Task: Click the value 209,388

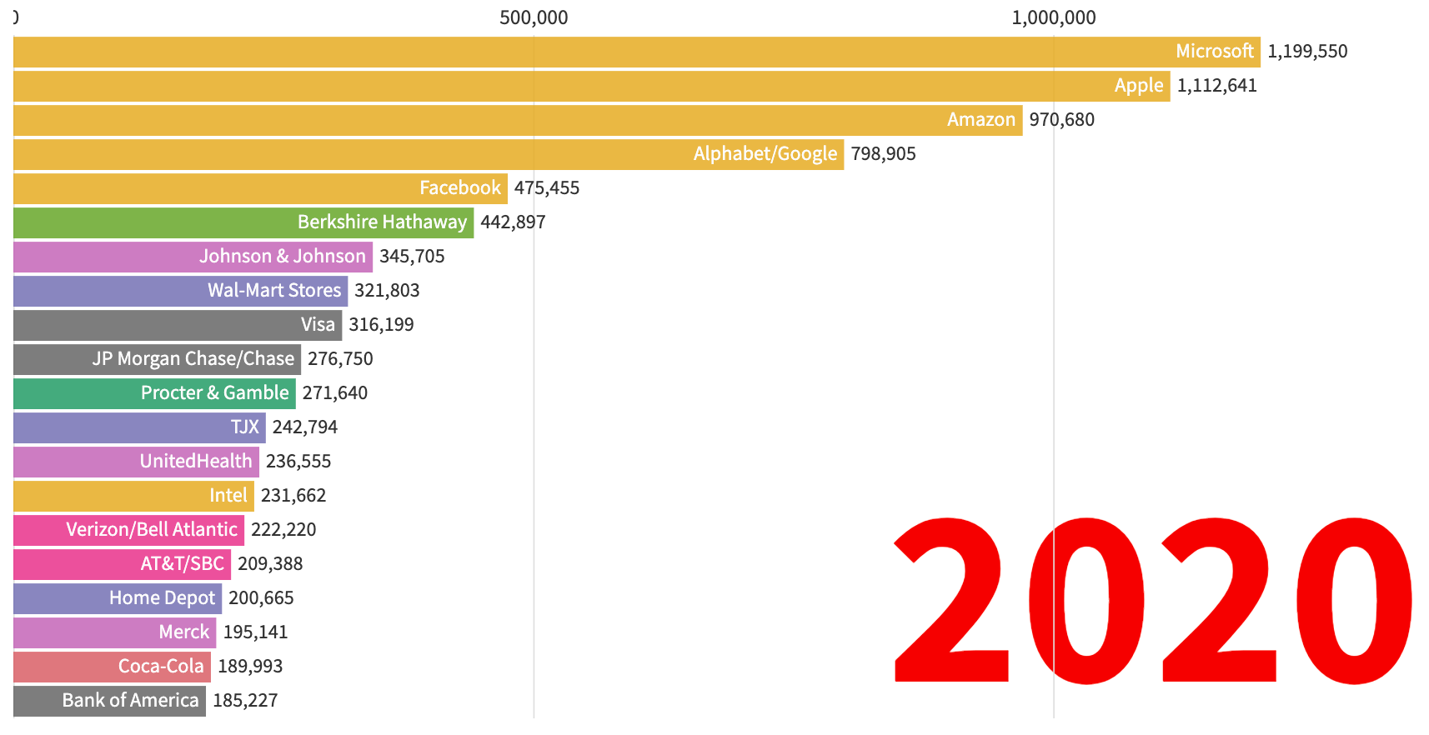Action: tap(270, 564)
